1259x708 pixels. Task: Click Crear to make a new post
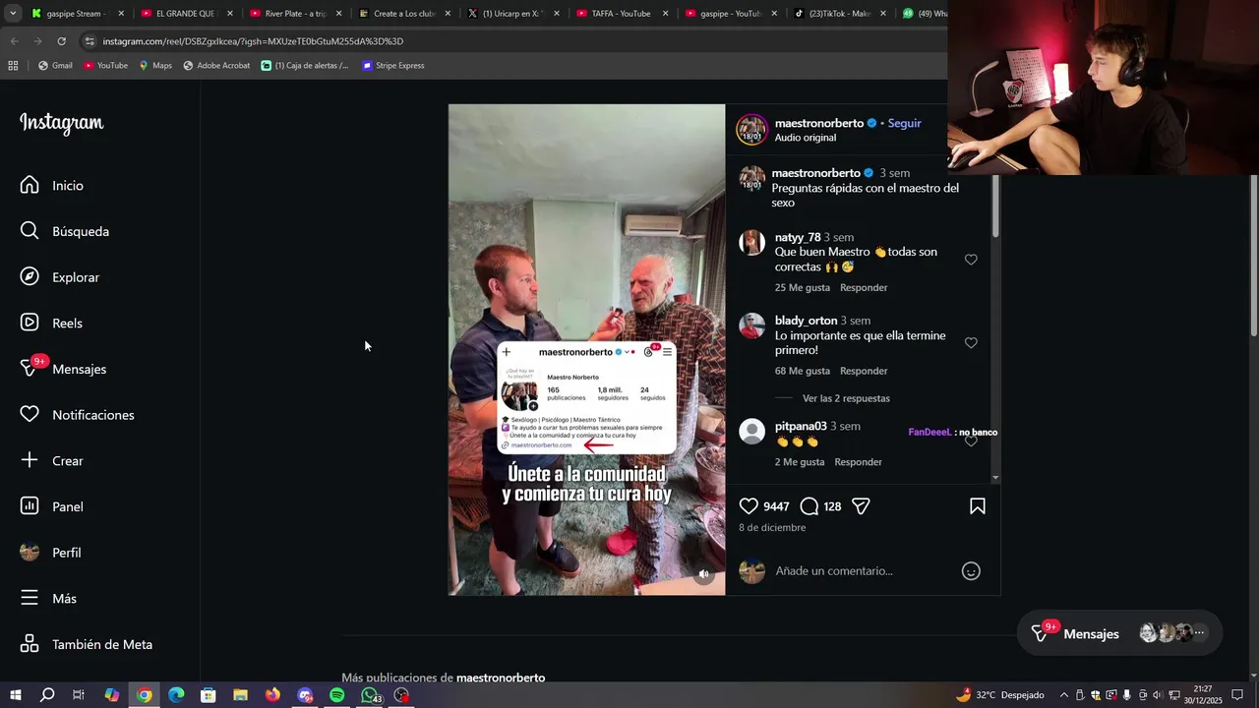(x=52, y=460)
